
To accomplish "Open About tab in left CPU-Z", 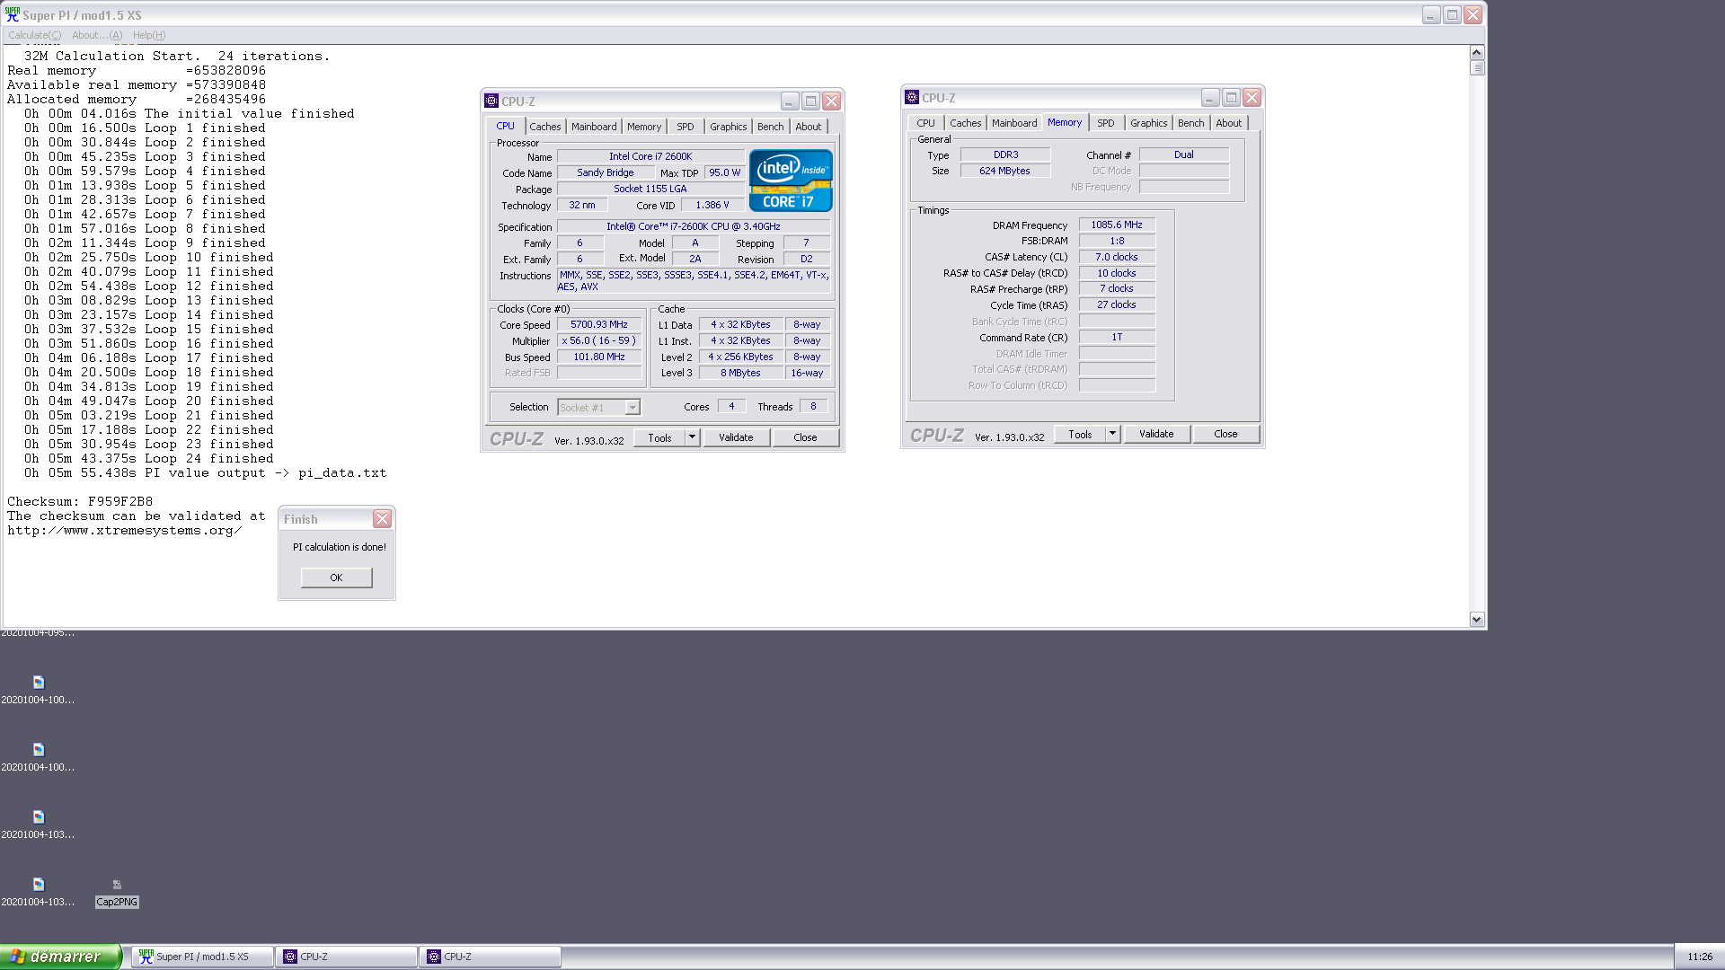I will pos(809,127).
